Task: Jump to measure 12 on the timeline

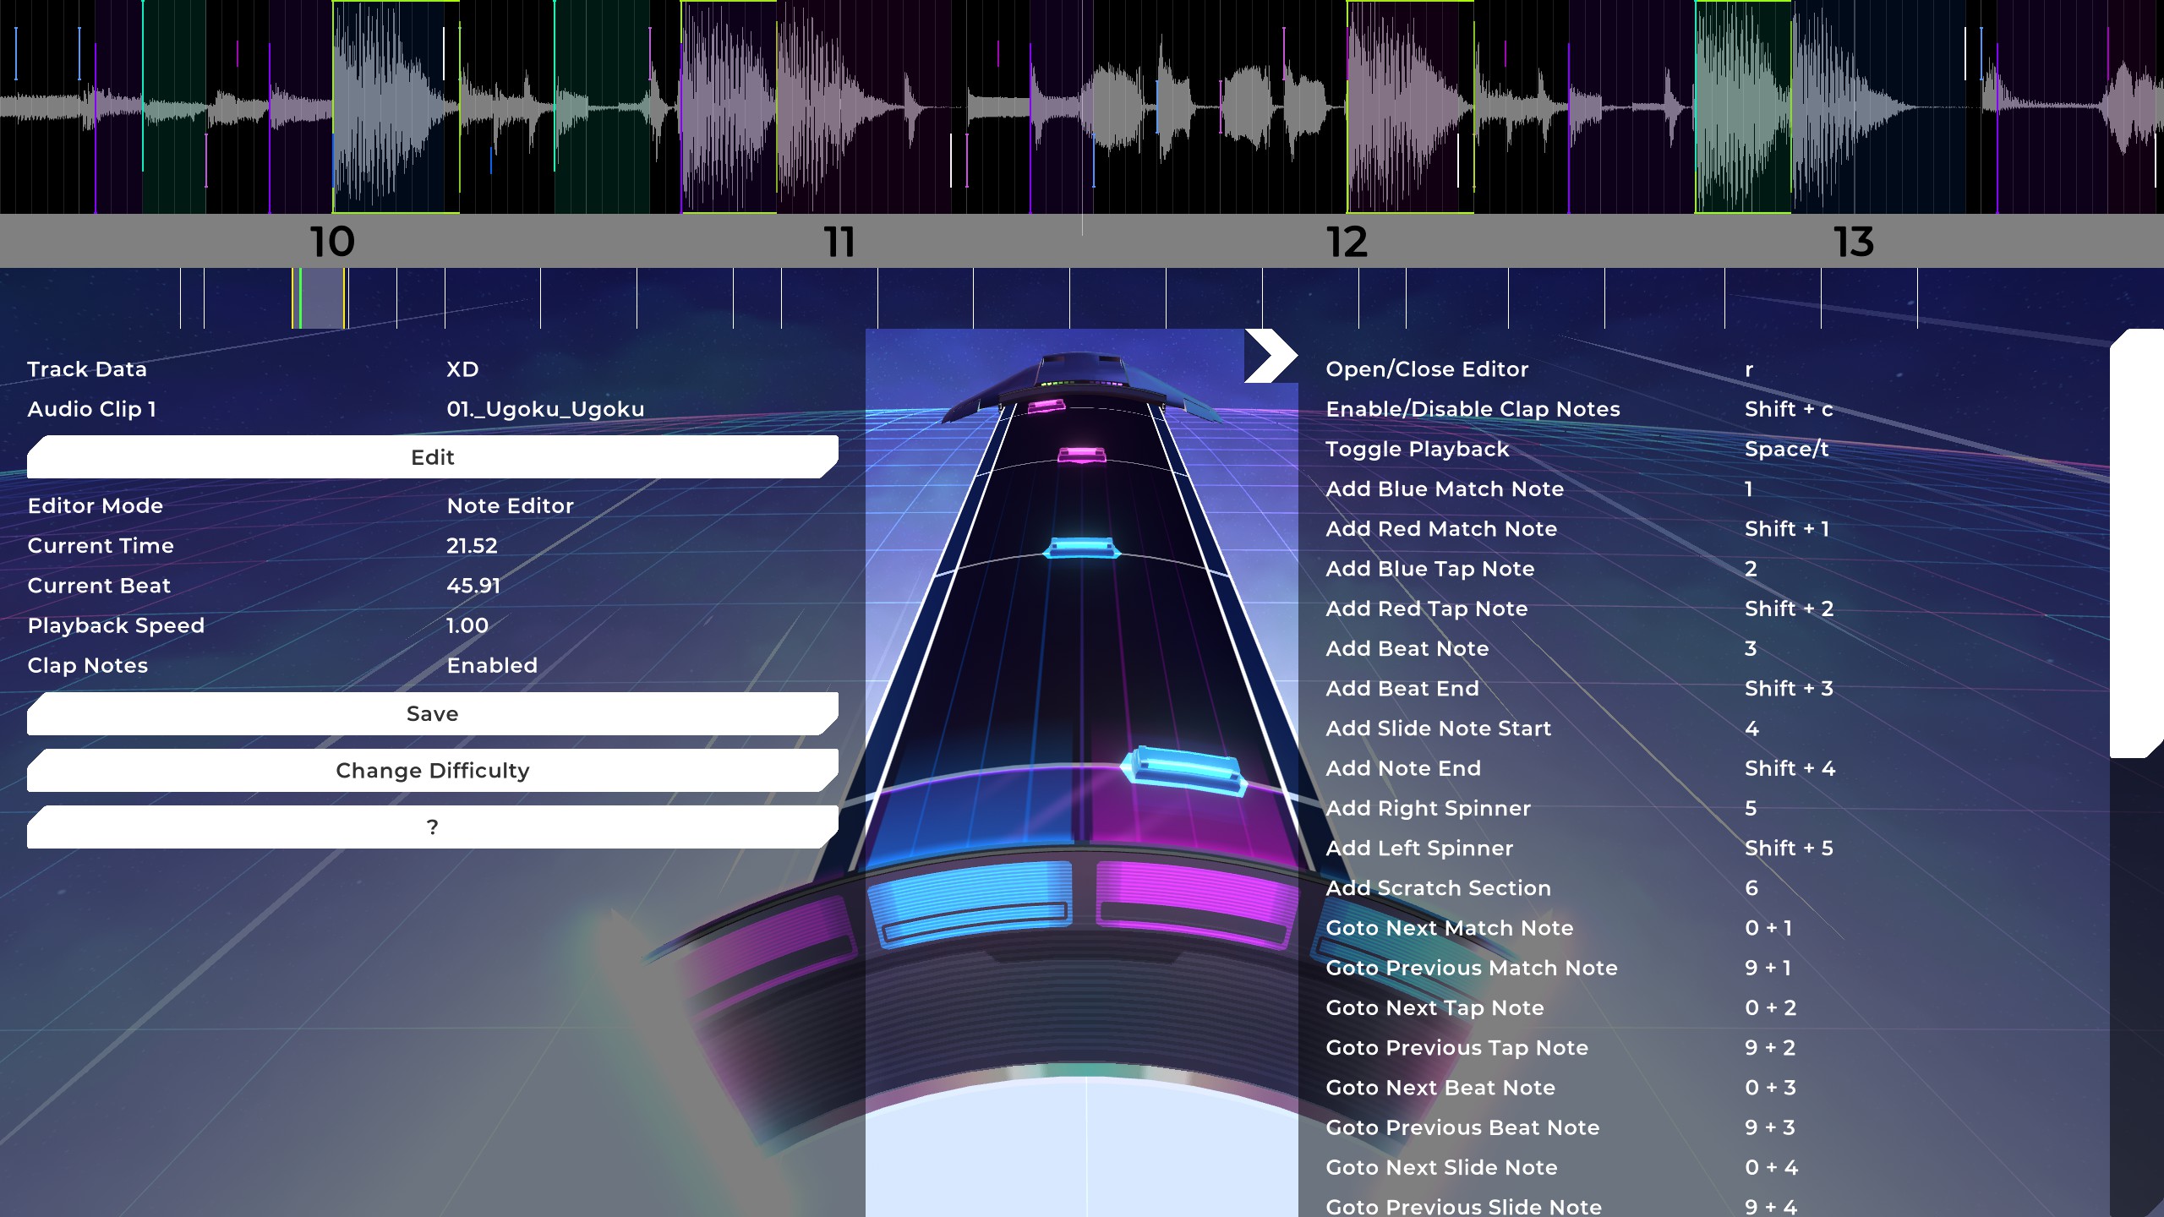Action: (x=1347, y=243)
